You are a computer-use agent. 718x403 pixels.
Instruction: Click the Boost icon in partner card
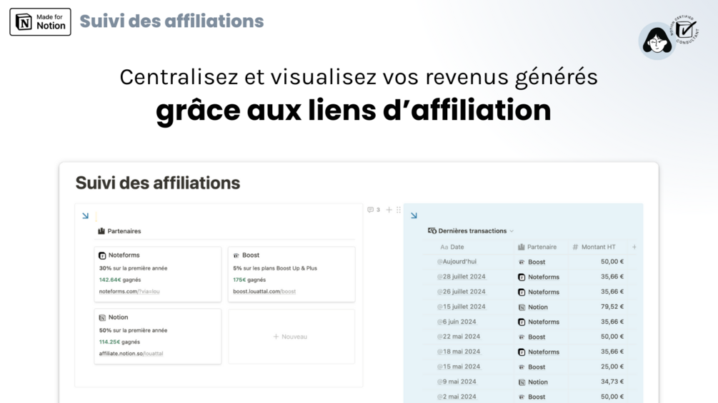tap(236, 255)
